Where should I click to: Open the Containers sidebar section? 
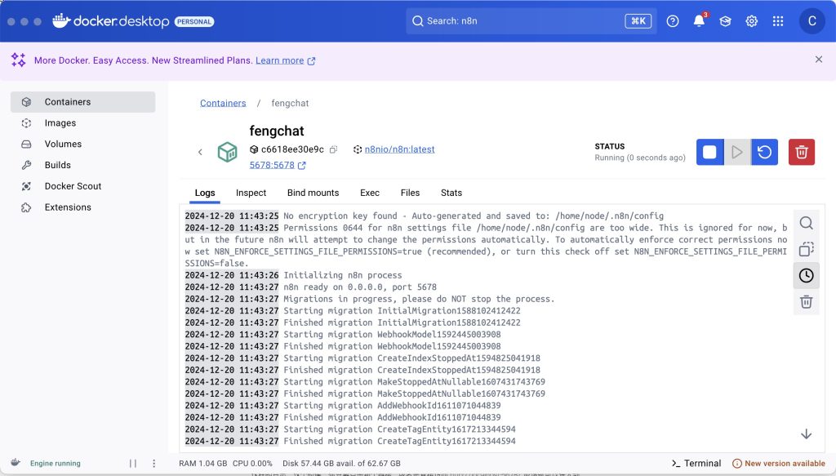(83, 102)
